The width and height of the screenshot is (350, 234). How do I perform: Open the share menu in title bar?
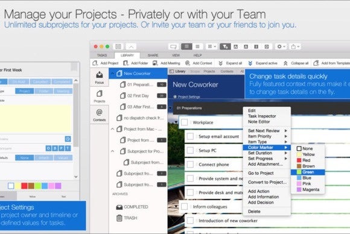[295, 46]
